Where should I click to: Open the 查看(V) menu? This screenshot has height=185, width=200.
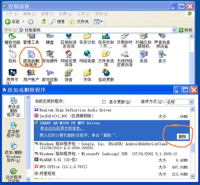(47, 14)
